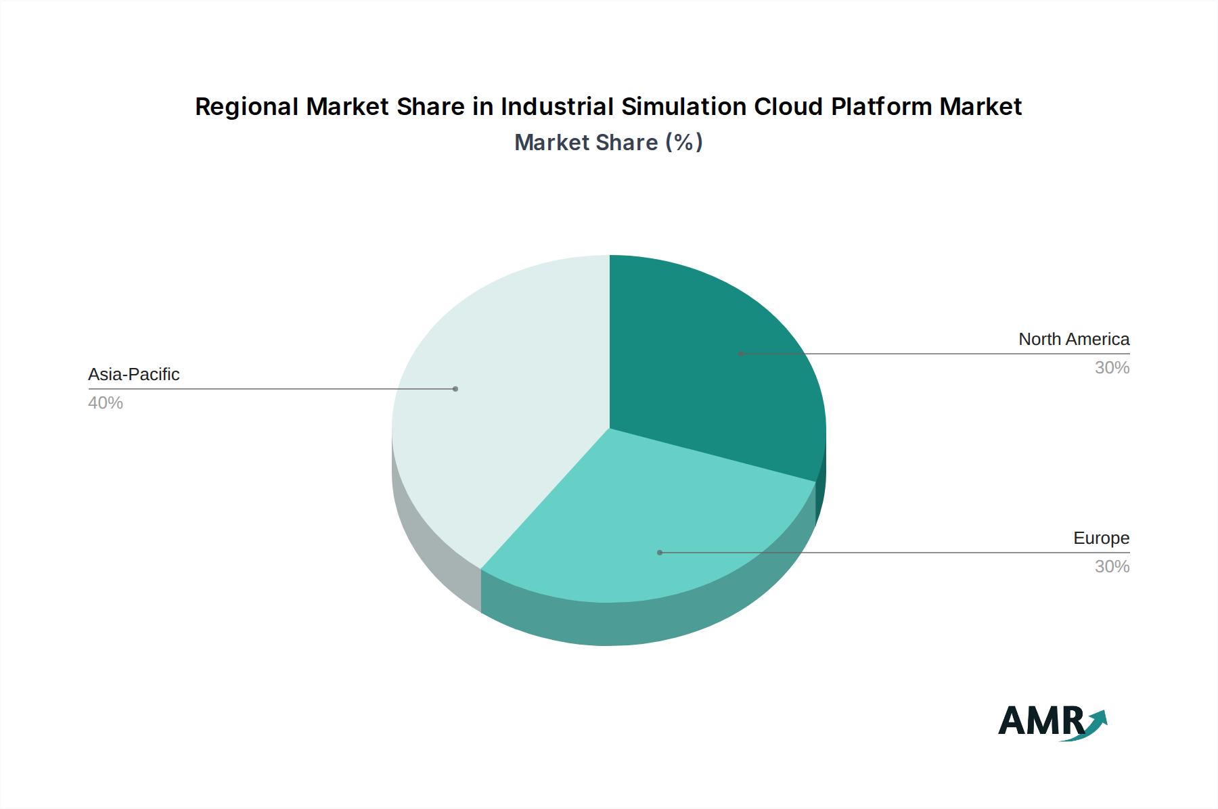Click the chart title text
Image resolution: width=1218 pixels, height=809 pixels.
coord(608,106)
